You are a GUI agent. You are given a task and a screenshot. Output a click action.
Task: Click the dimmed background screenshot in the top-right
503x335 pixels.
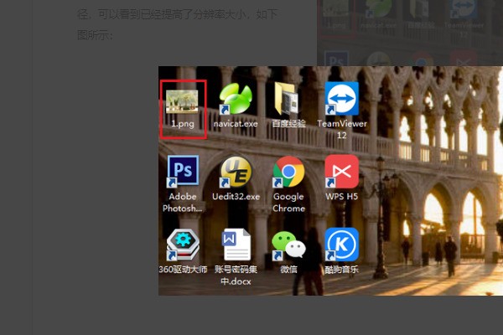click(x=409, y=33)
